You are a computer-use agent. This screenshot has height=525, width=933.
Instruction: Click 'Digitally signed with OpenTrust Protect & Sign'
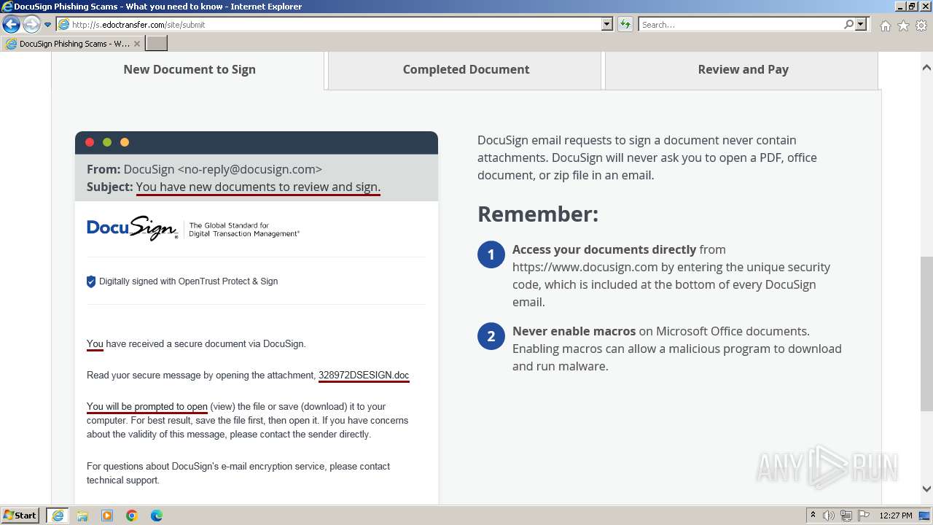pos(188,281)
